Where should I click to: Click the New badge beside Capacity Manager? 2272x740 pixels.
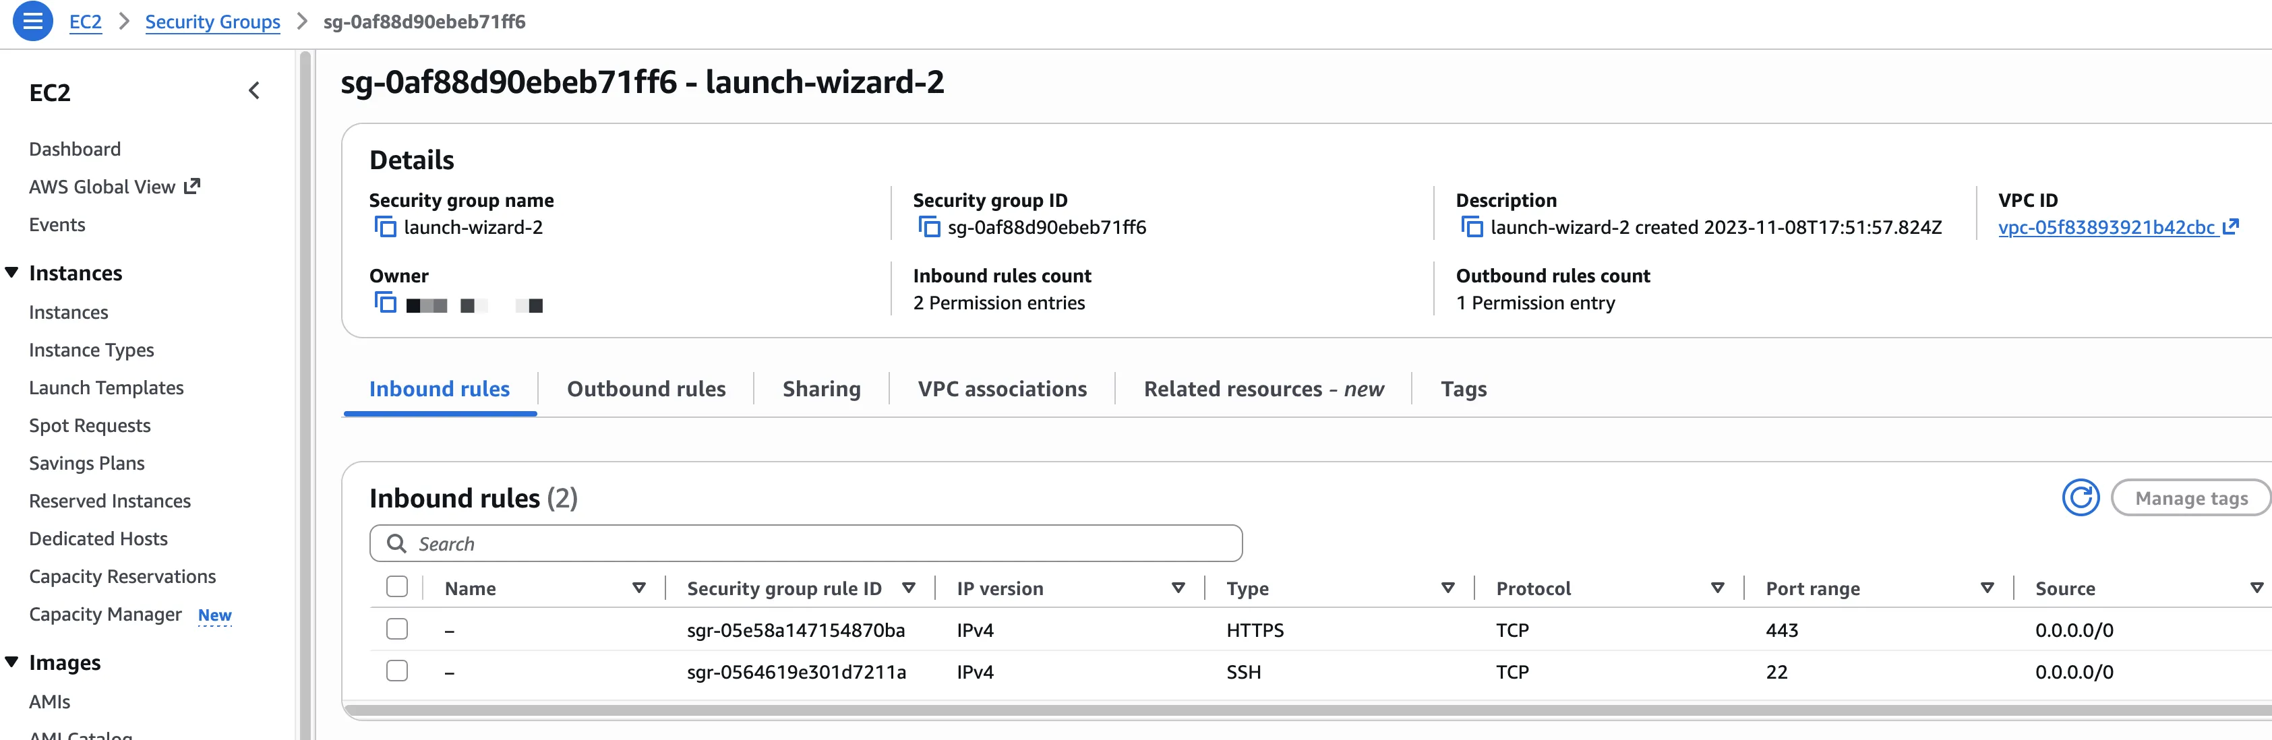coord(214,615)
